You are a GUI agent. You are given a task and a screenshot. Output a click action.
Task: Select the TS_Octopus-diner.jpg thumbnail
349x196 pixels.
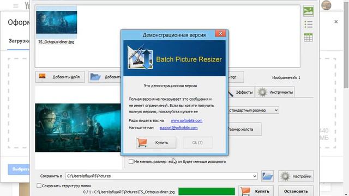tap(56, 25)
